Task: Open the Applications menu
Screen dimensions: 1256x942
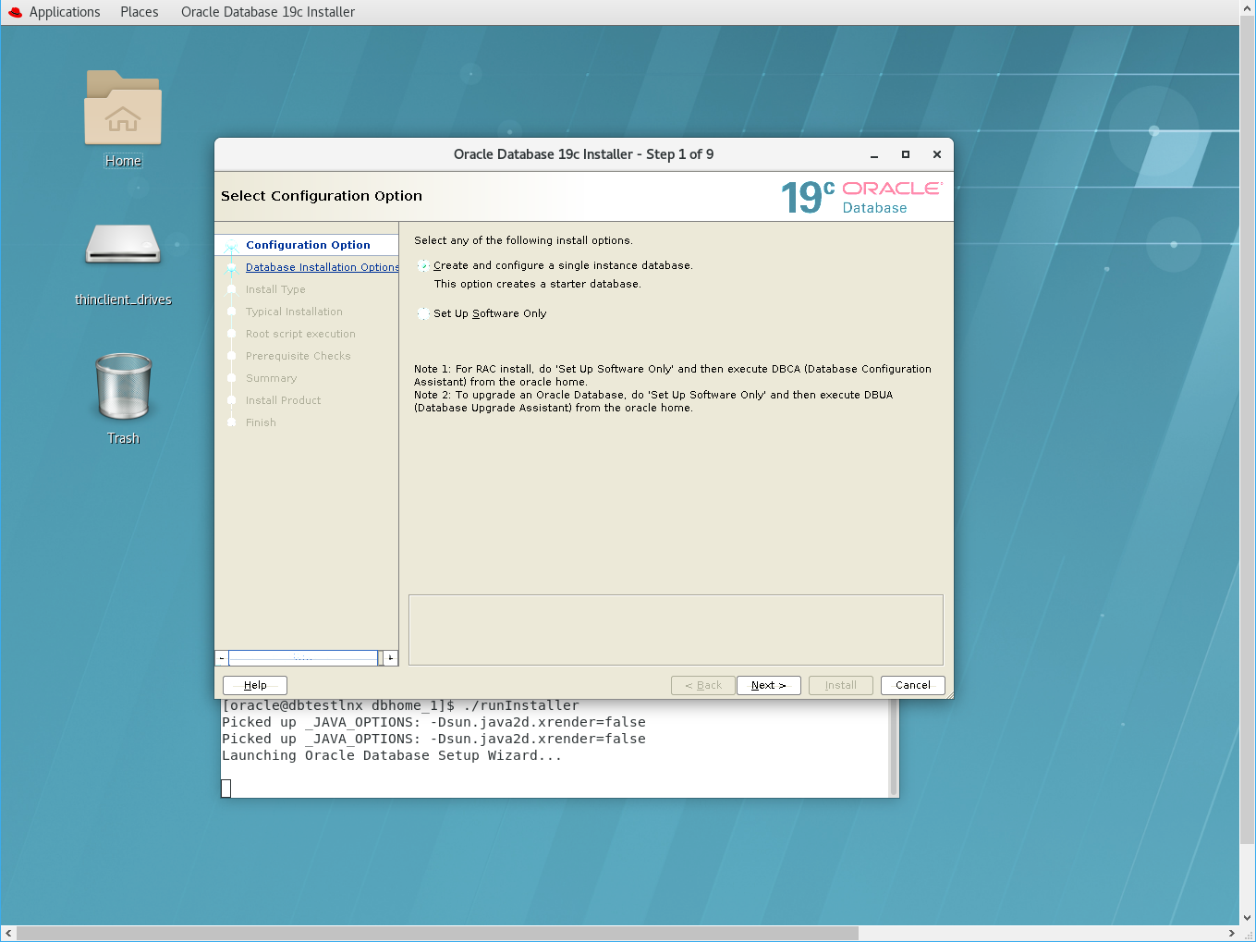Action: click(65, 12)
